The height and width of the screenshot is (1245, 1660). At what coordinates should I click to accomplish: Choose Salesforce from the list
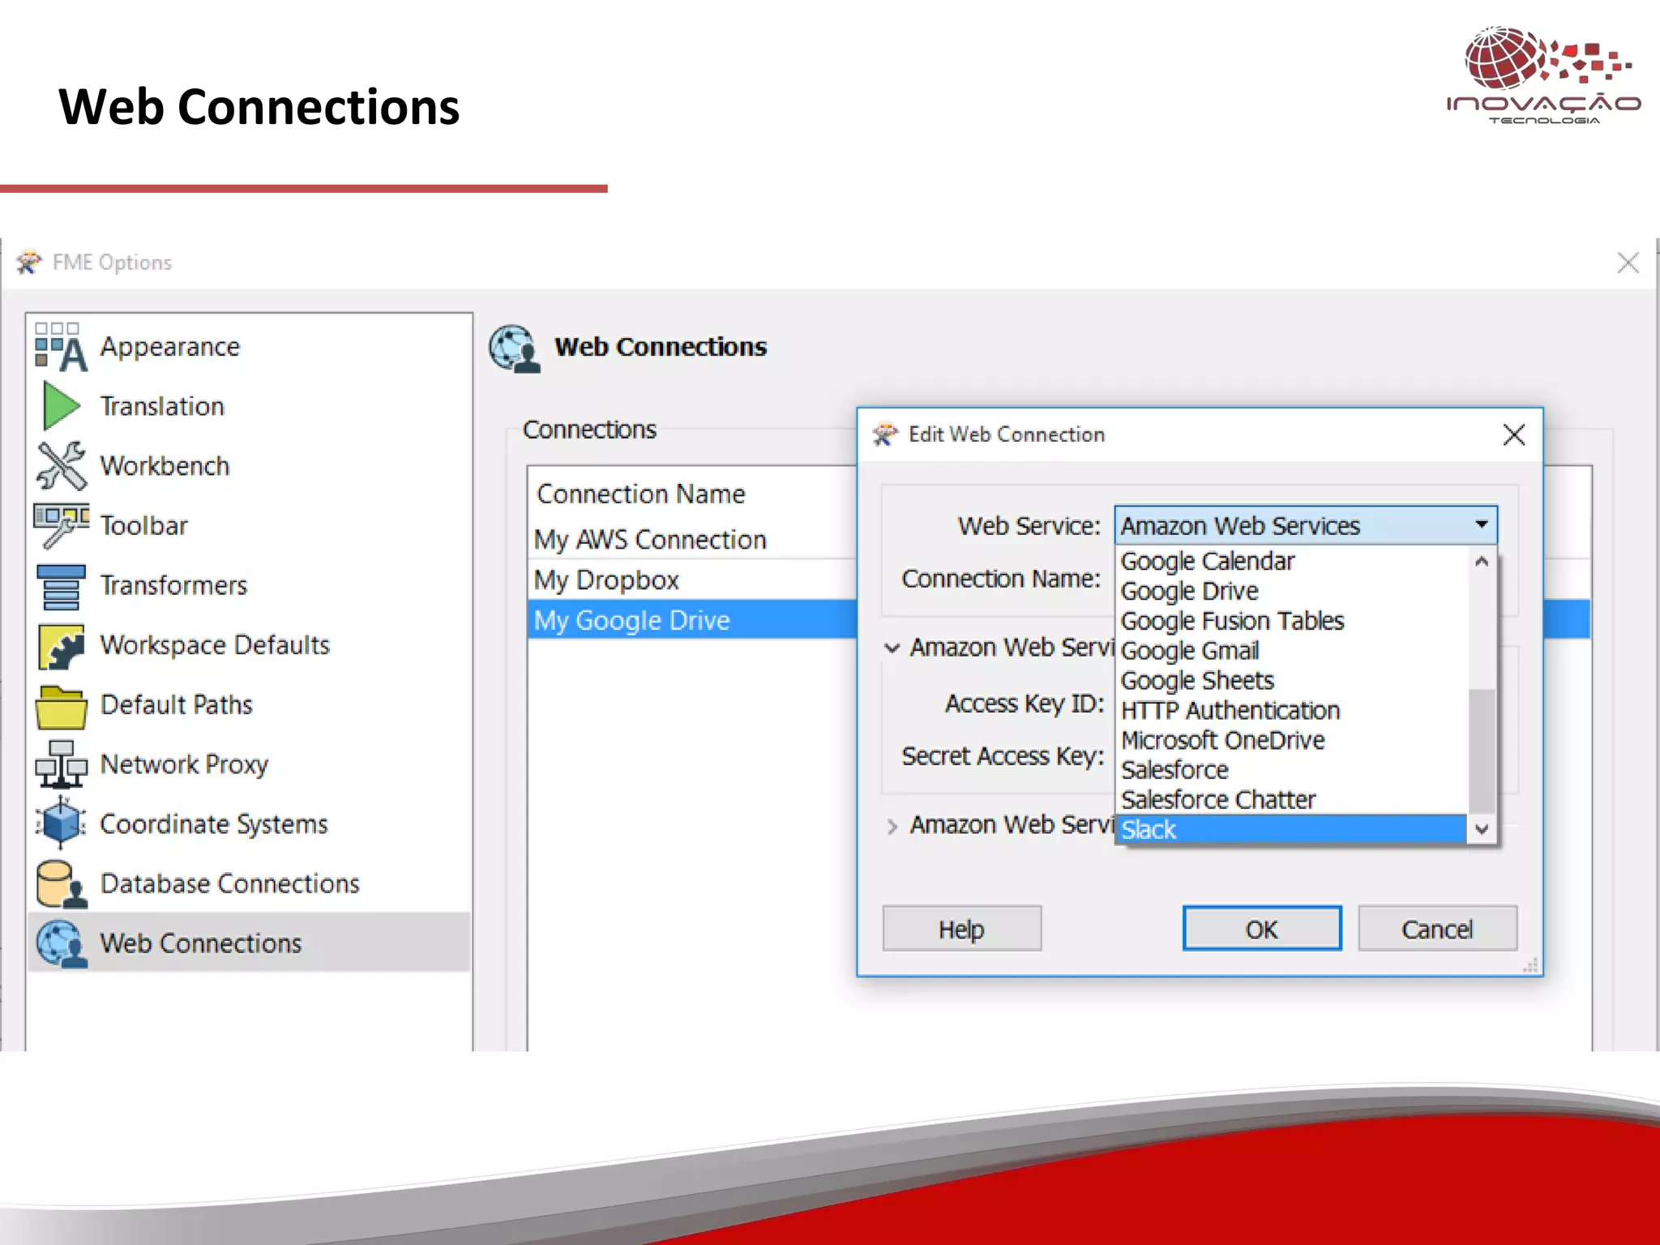click(1292, 770)
